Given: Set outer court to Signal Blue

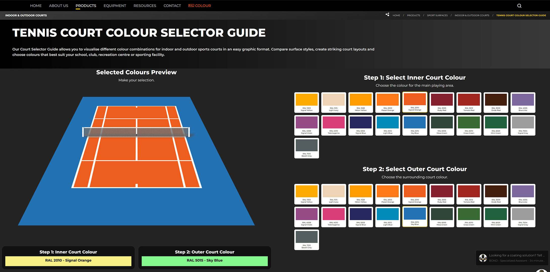Looking at the screenshot, I should tap(361, 217).
